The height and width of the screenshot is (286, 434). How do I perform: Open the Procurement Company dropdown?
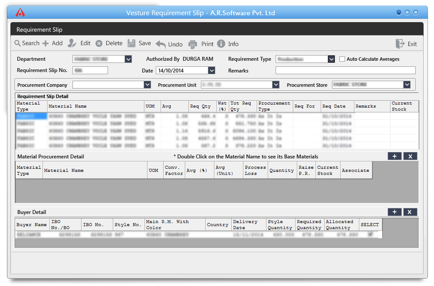point(147,85)
